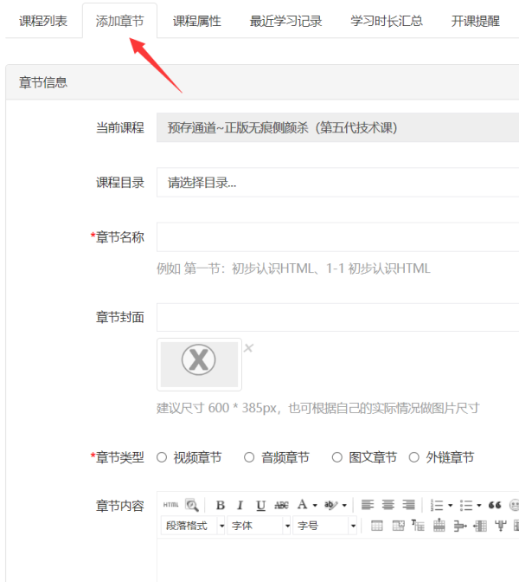Switch to 课程属性 tab

tap(197, 21)
